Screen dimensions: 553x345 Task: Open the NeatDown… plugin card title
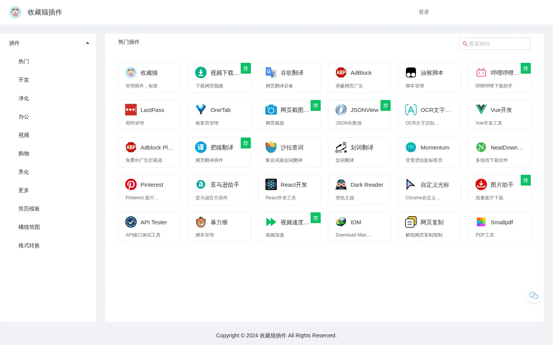tap(507, 147)
